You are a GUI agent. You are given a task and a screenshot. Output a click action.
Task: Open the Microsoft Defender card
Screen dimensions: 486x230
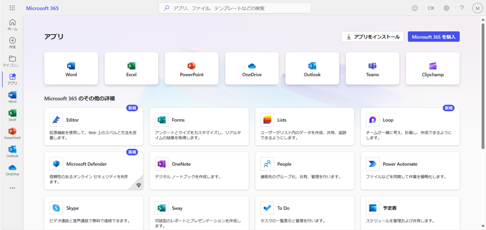click(94, 171)
